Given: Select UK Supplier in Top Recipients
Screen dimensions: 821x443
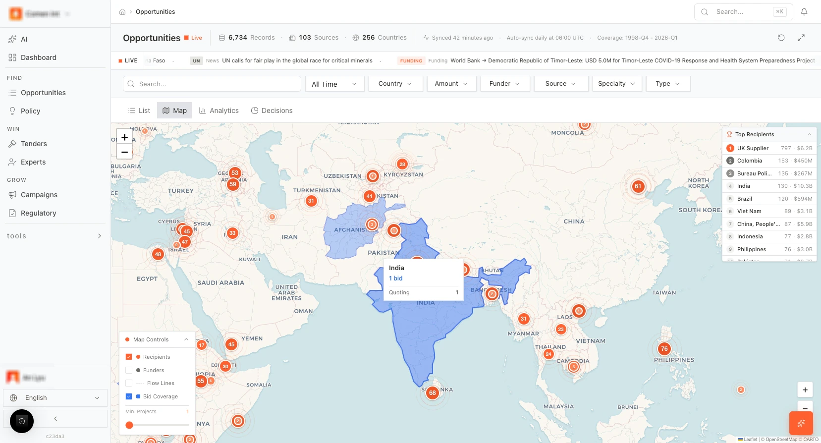Looking at the screenshot, I should pos(769,148).
